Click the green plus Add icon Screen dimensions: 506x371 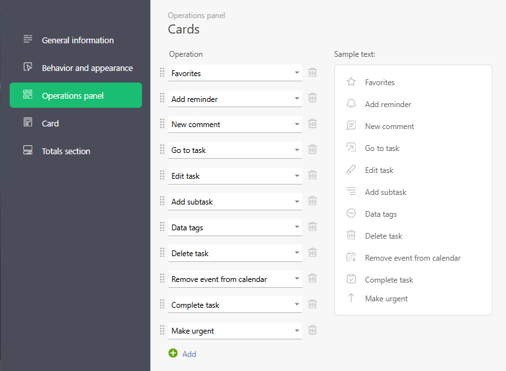173,354
